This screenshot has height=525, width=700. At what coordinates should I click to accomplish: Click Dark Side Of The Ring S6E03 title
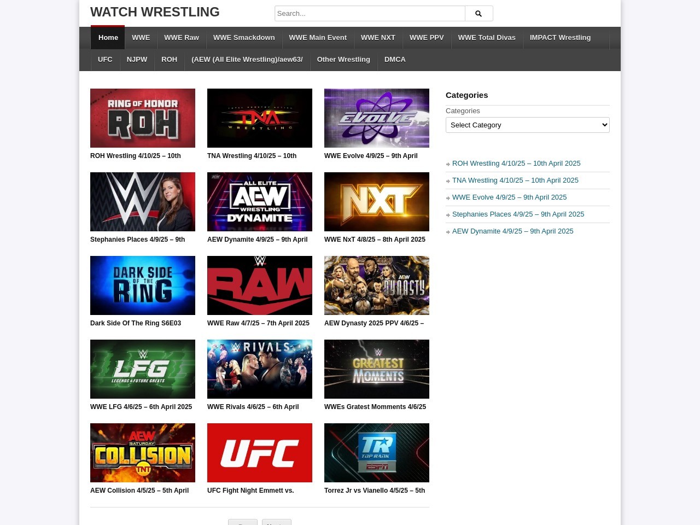136,323
